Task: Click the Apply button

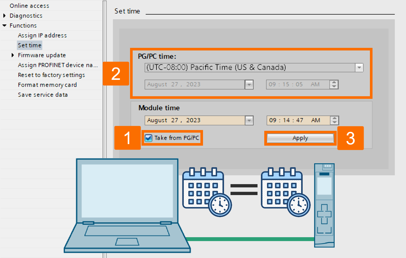Action: click(x=300, y=138)
